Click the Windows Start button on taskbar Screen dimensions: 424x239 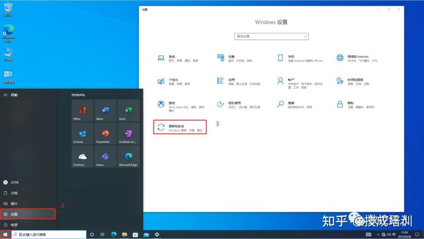(5, 234)
